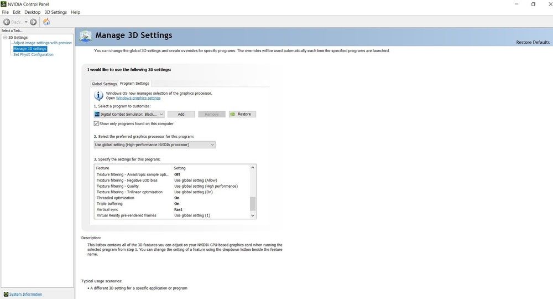Image resolution: width=553 pixels, height=299 pixels.
Task: Click the NVIDIA Control Panel title icon
Action: [x=3, y=4]
